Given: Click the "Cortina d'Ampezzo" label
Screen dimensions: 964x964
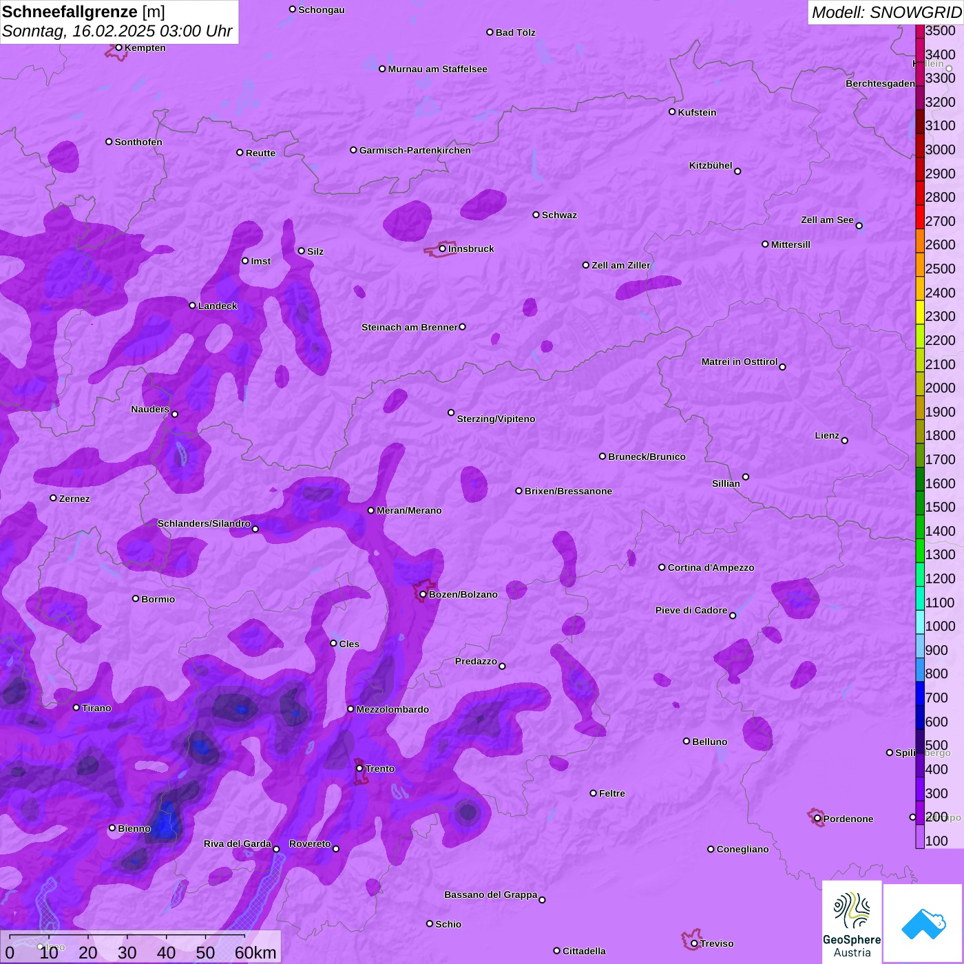Looking at the screenshot, I should pos(711,567).
